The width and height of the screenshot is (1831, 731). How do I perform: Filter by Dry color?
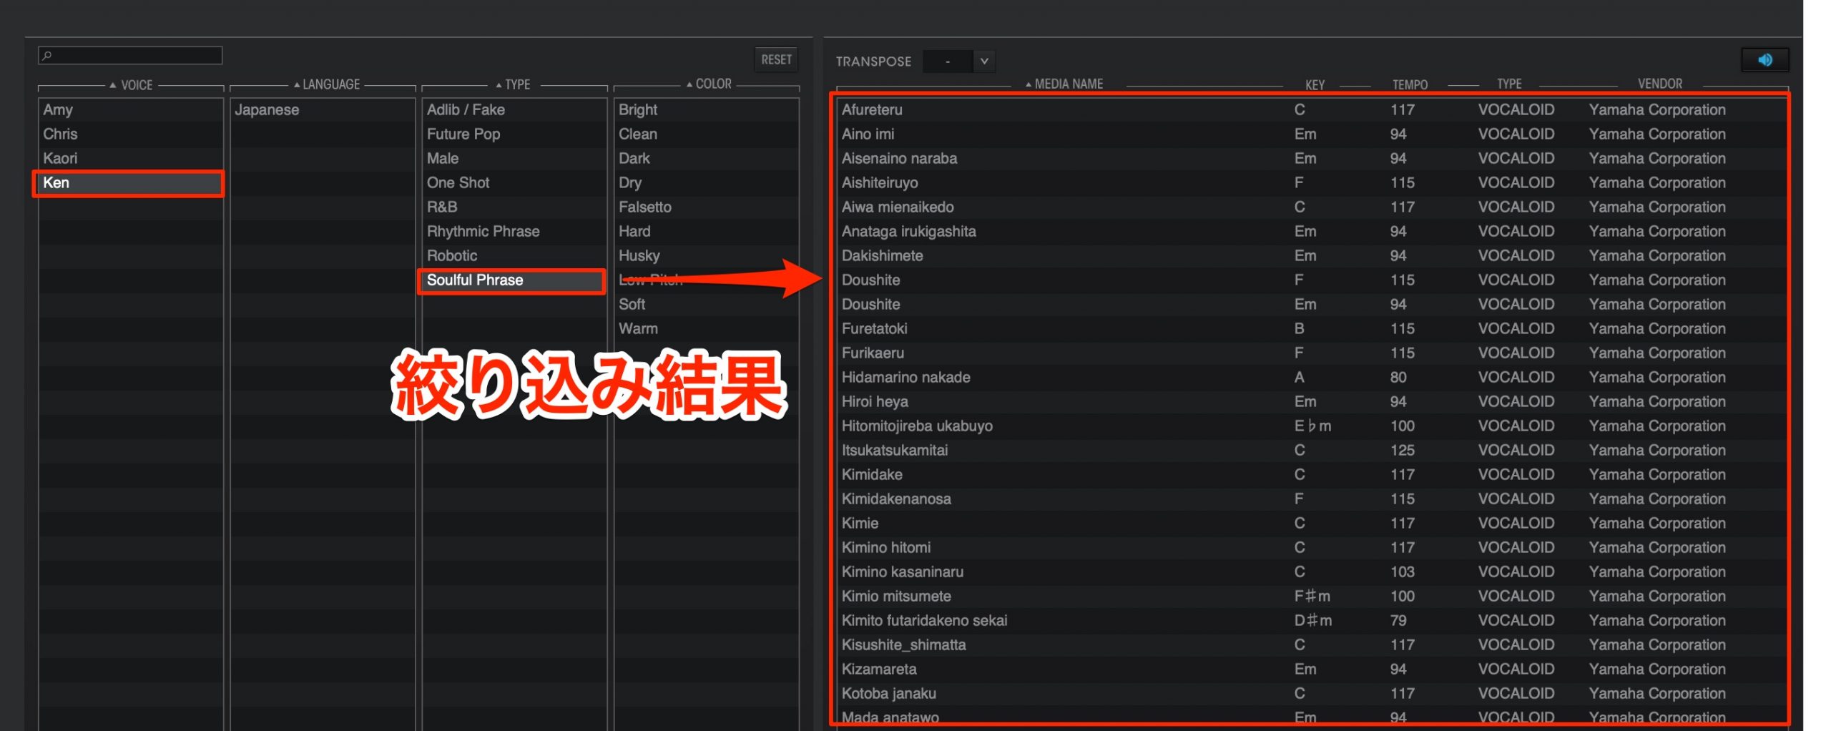pyautogui.click(x=706, y=182)
